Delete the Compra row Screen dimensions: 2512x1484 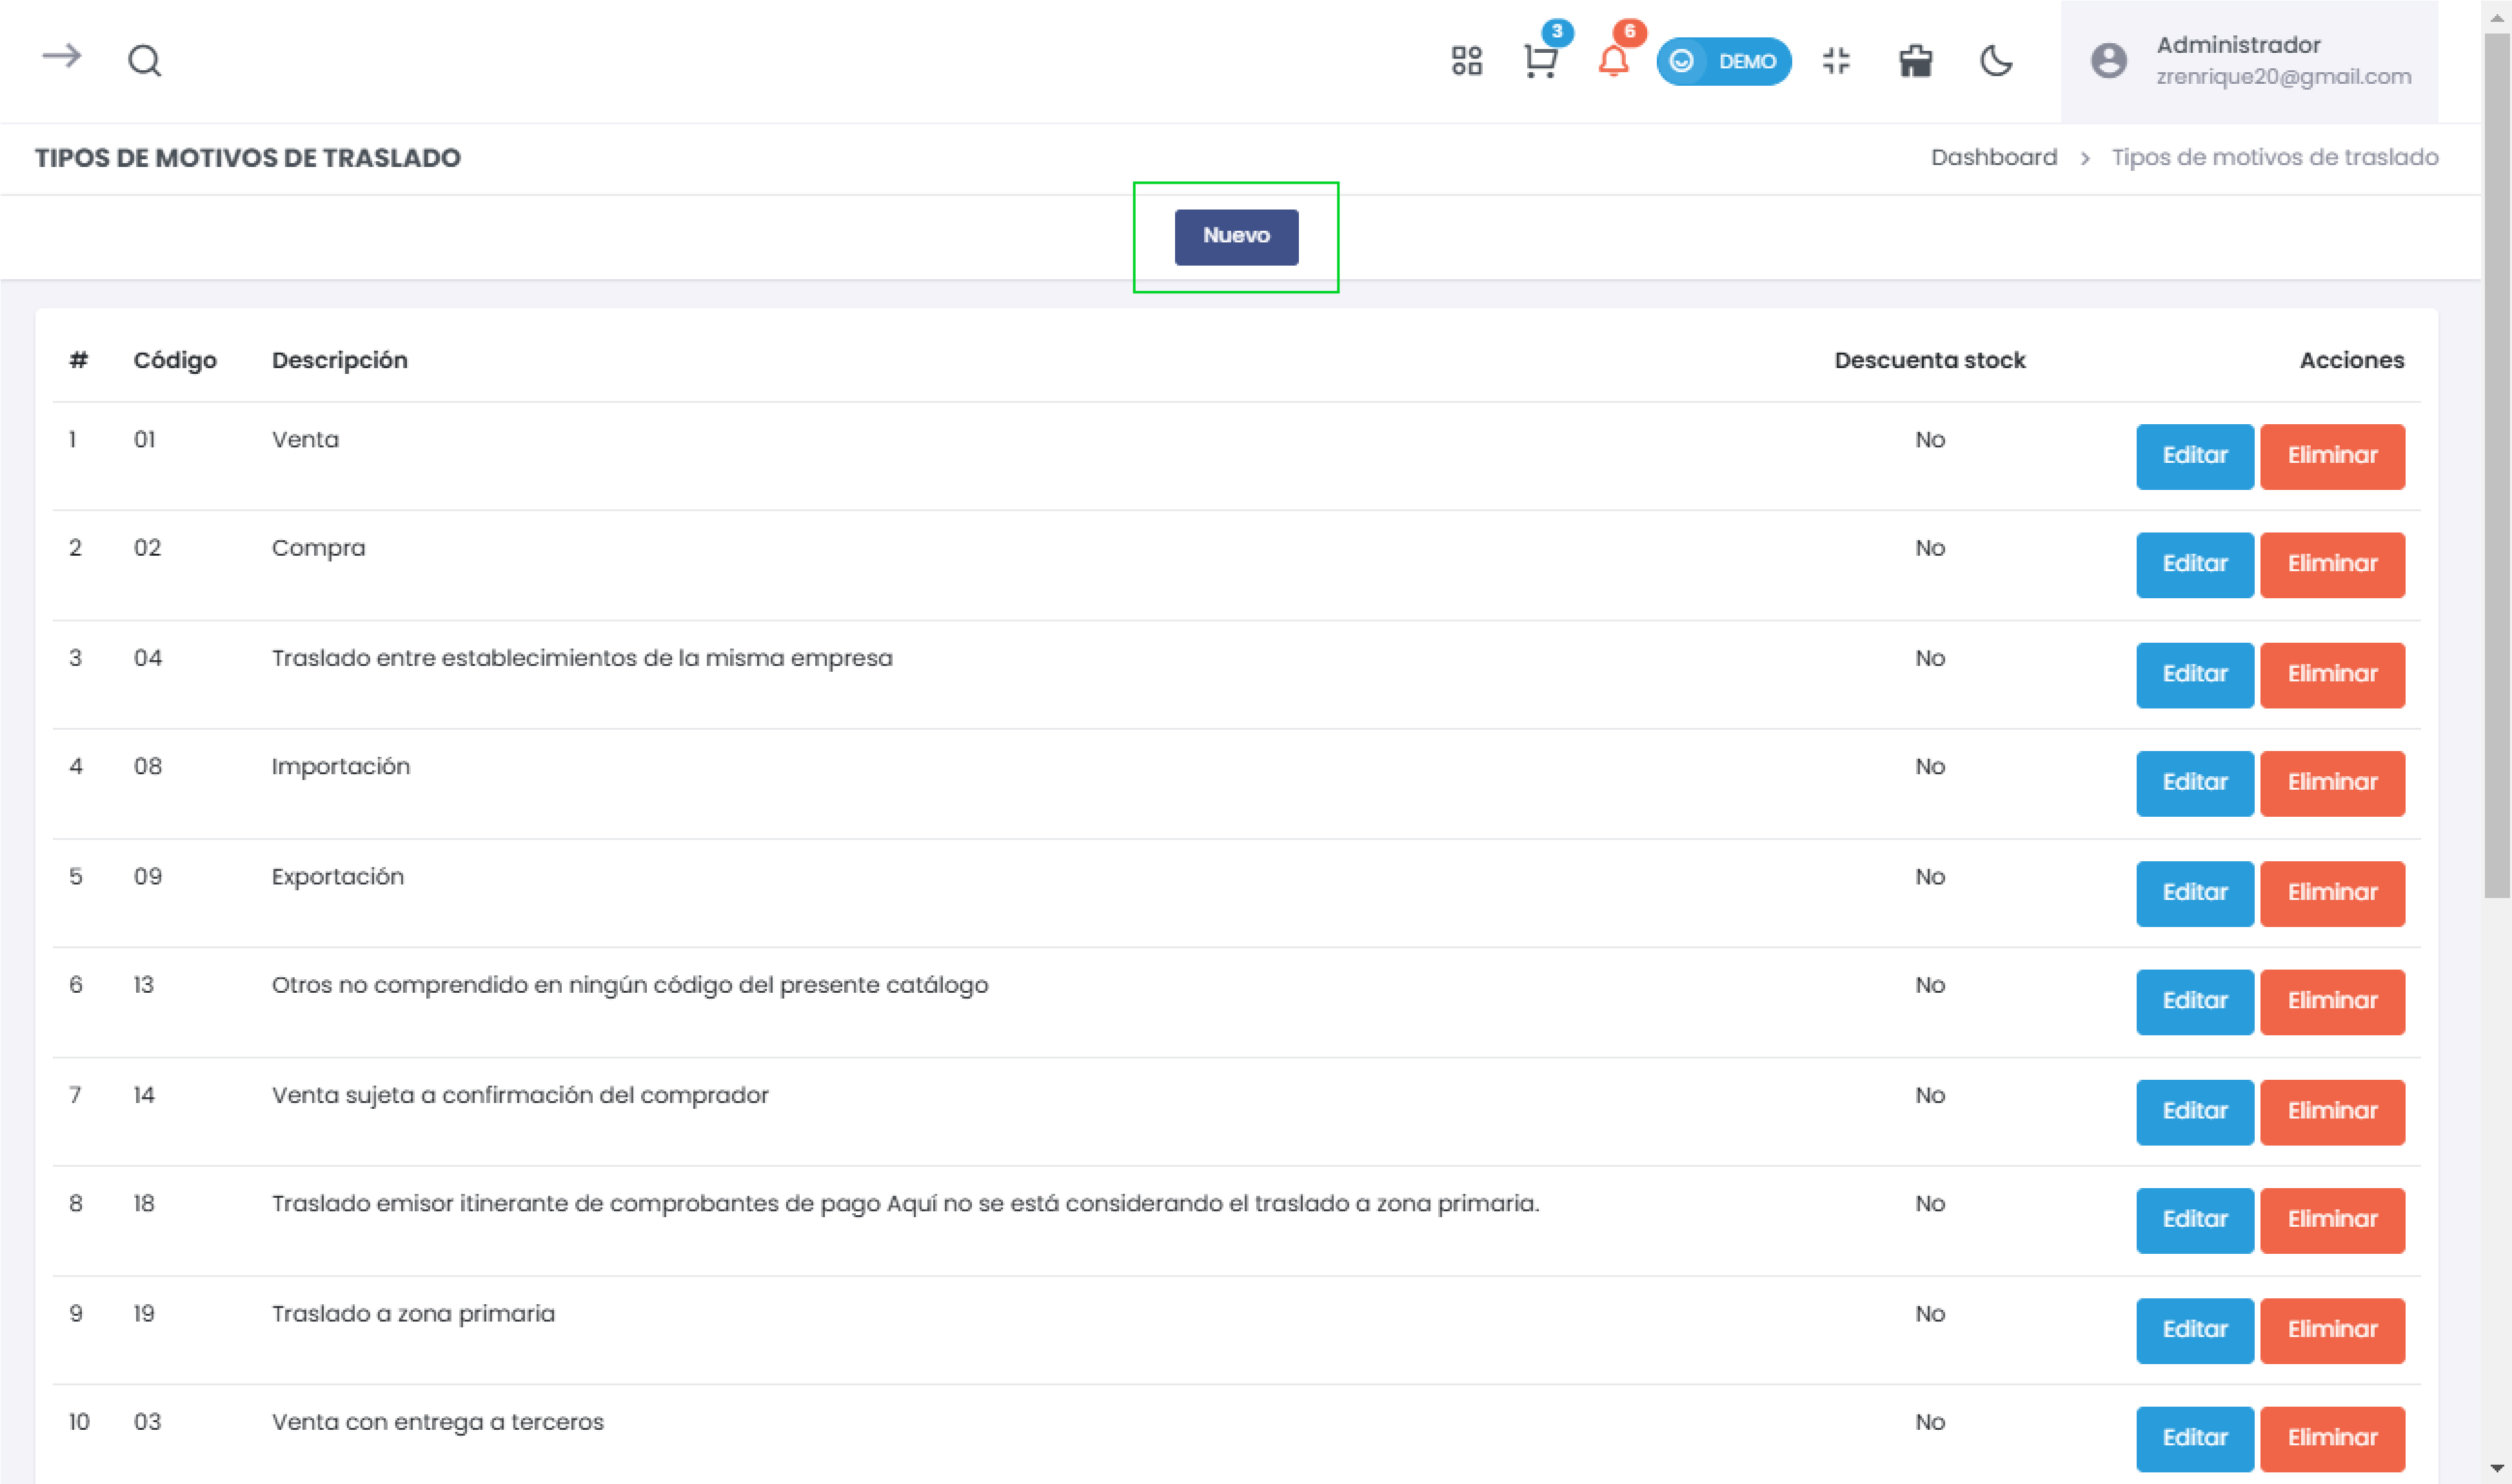point(2331,564)
